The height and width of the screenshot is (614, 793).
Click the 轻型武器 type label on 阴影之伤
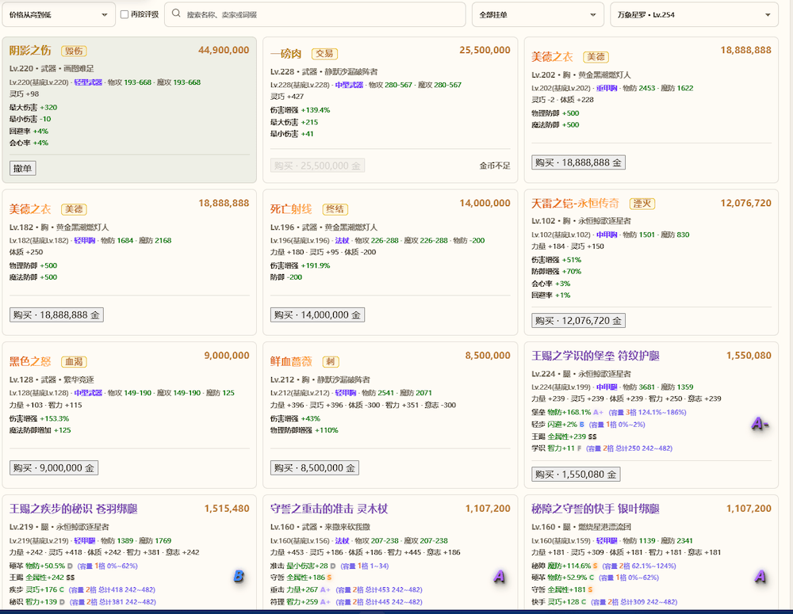point(88,82)
